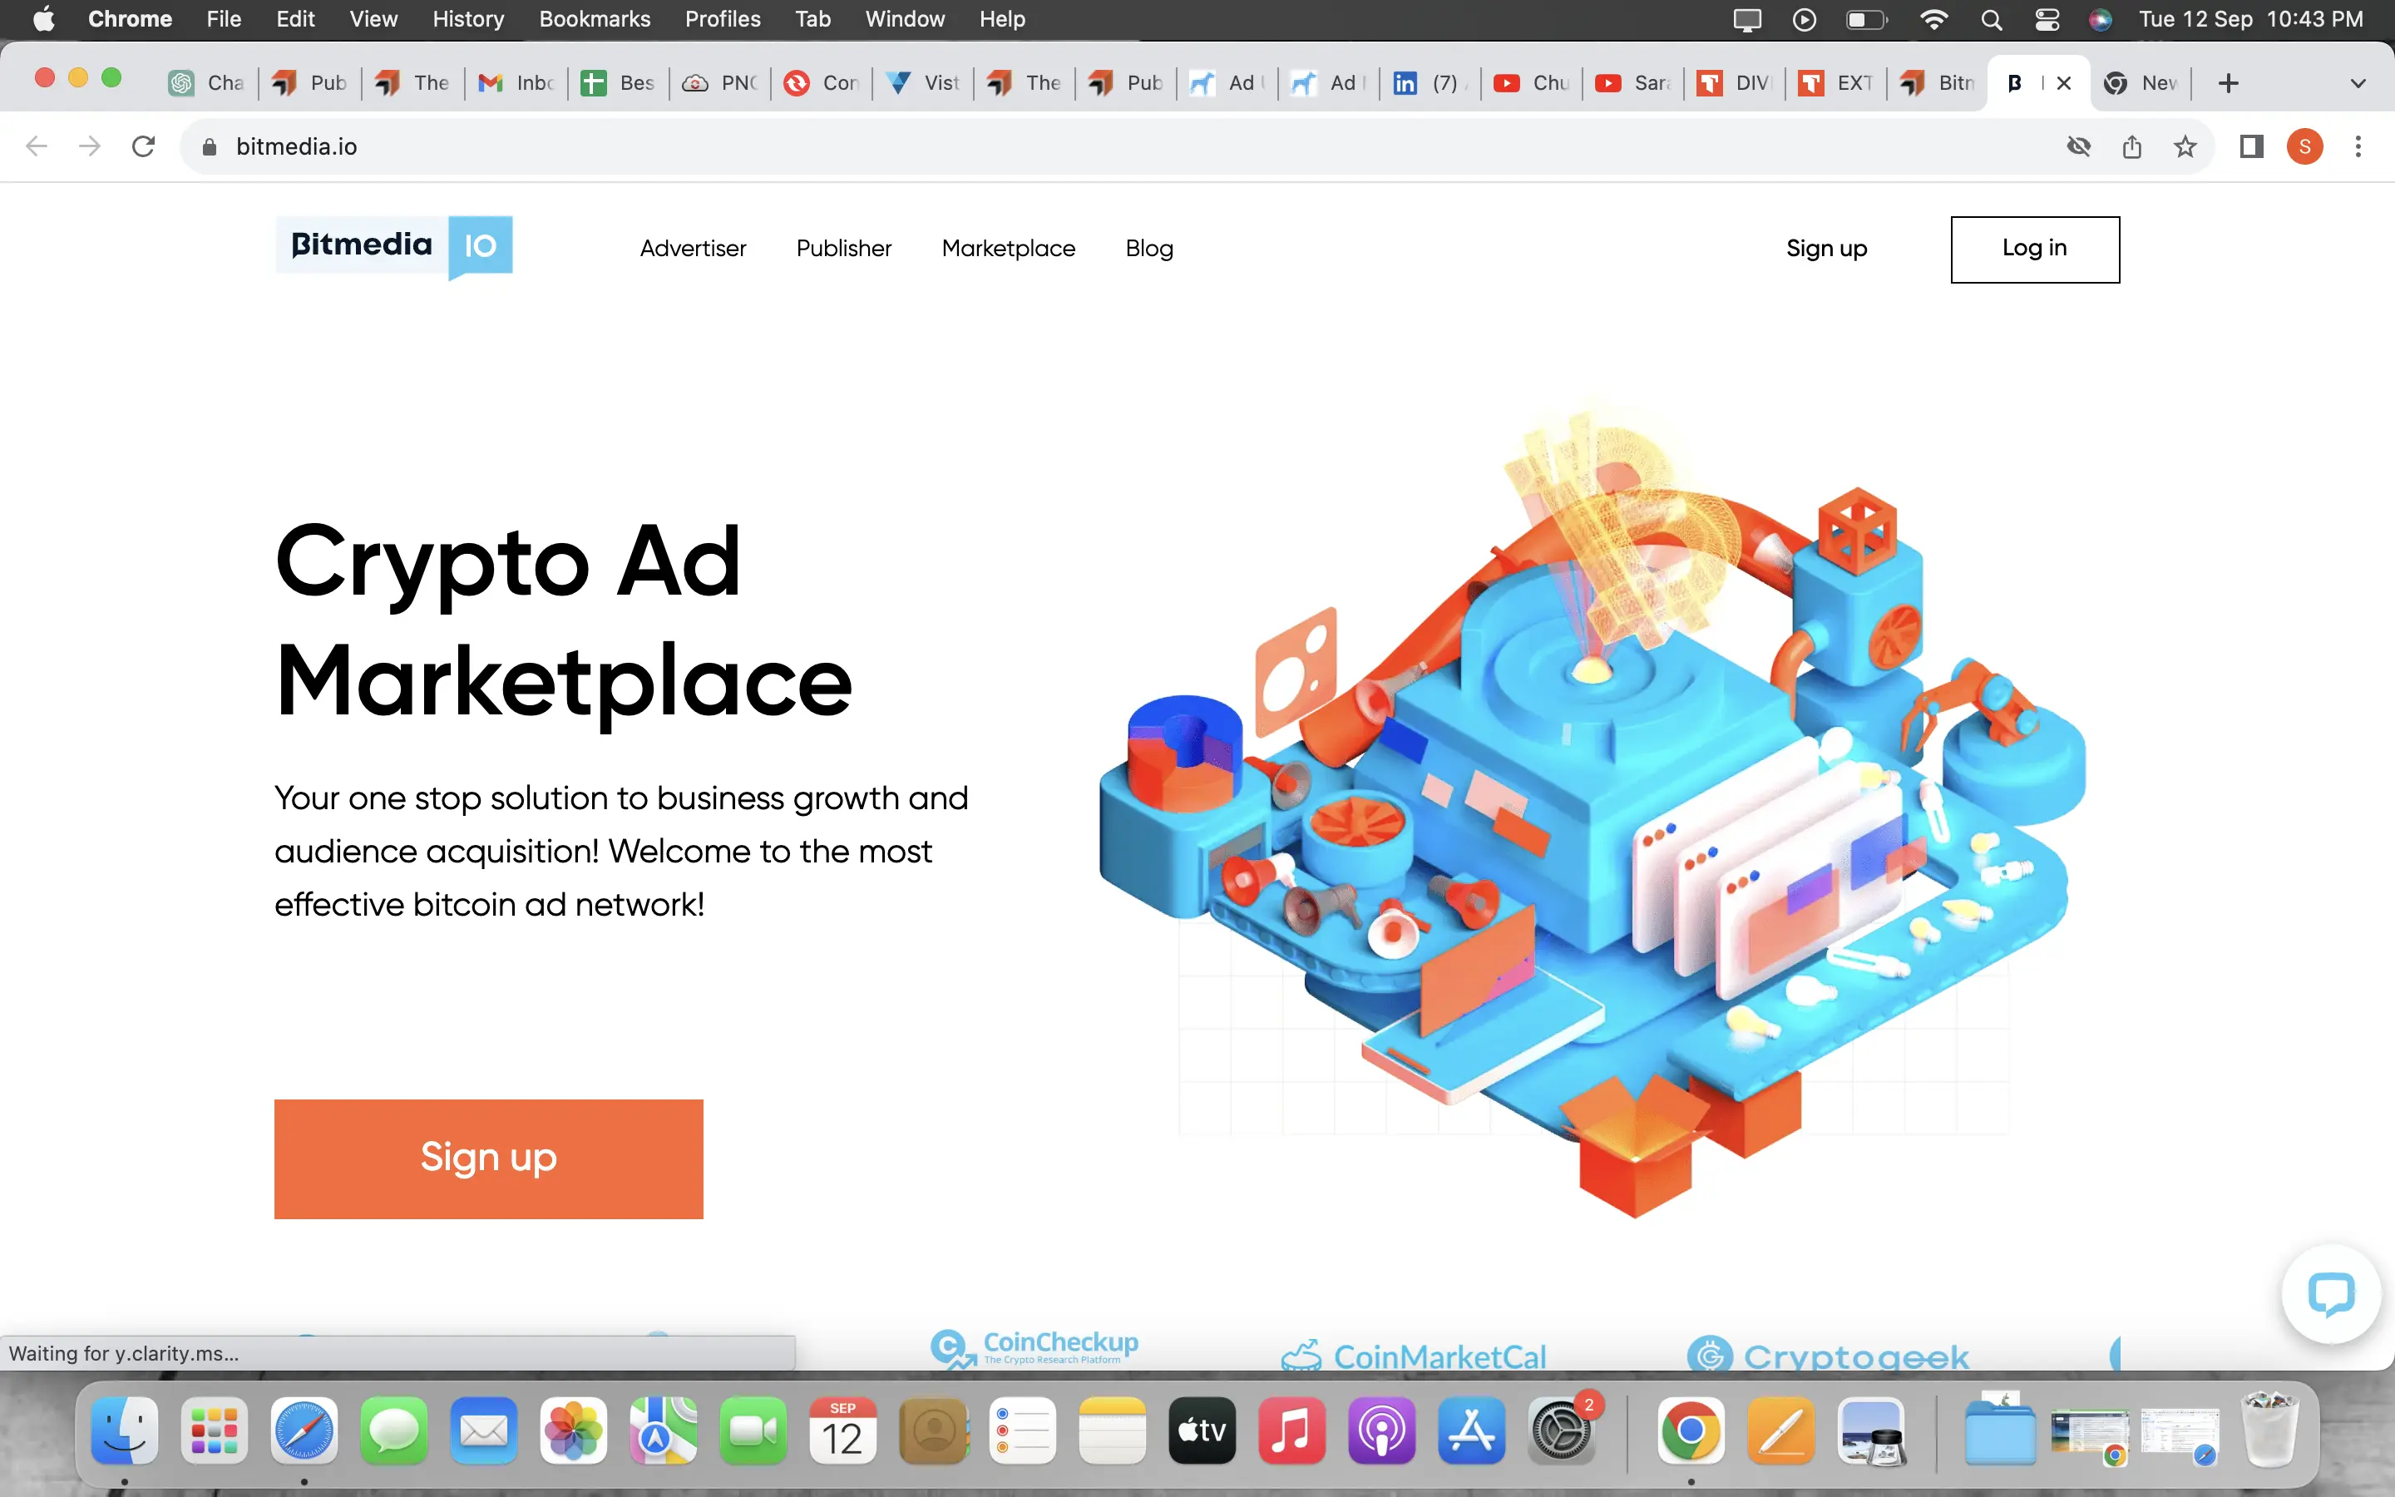Bookmark this page with the star icon
This screenshot has width=2395, height=1497.
(2185, 146)
